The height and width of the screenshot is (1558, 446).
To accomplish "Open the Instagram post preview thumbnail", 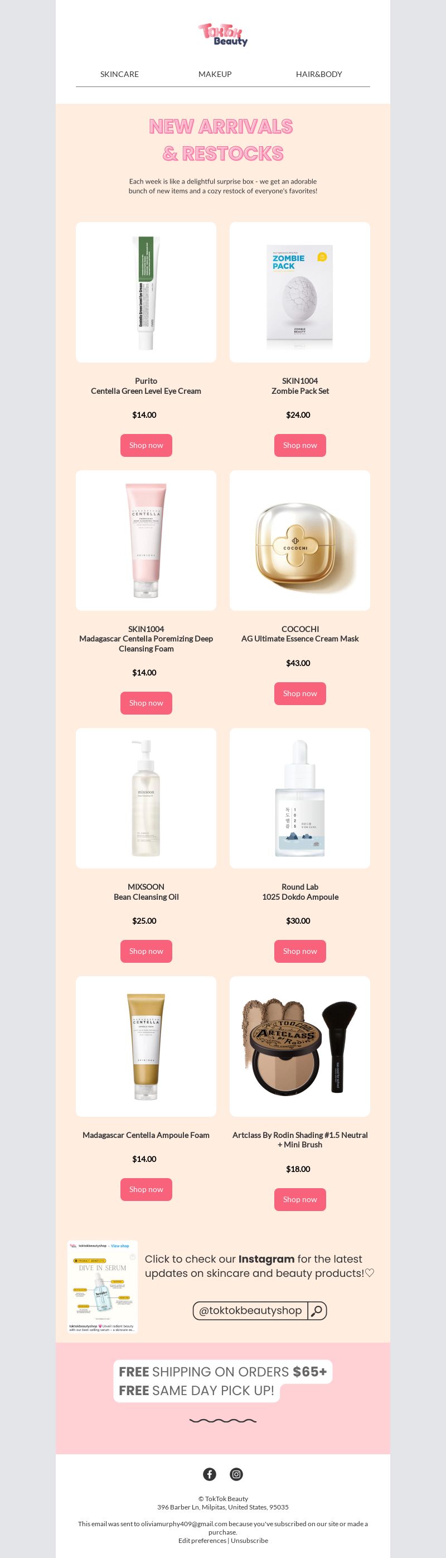I will (x=103, y=1287).
